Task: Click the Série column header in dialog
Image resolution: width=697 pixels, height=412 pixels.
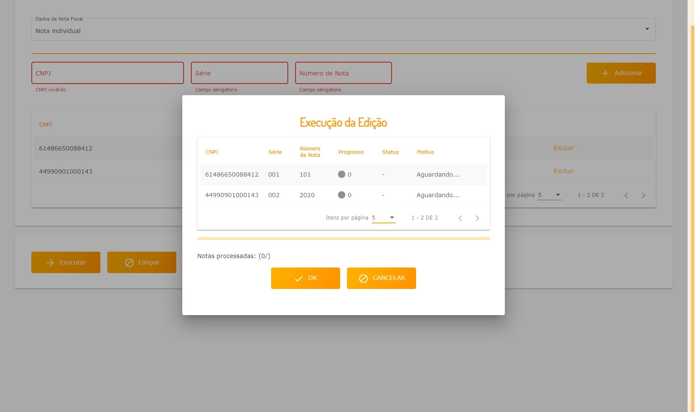Action: (x=275, y=152)
